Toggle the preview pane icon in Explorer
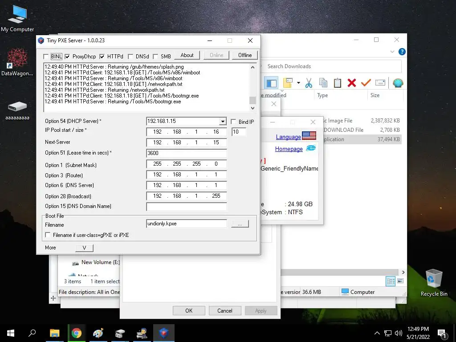This screenshot has height=342, width=456. pyautogui.click(x=271, y=83)
